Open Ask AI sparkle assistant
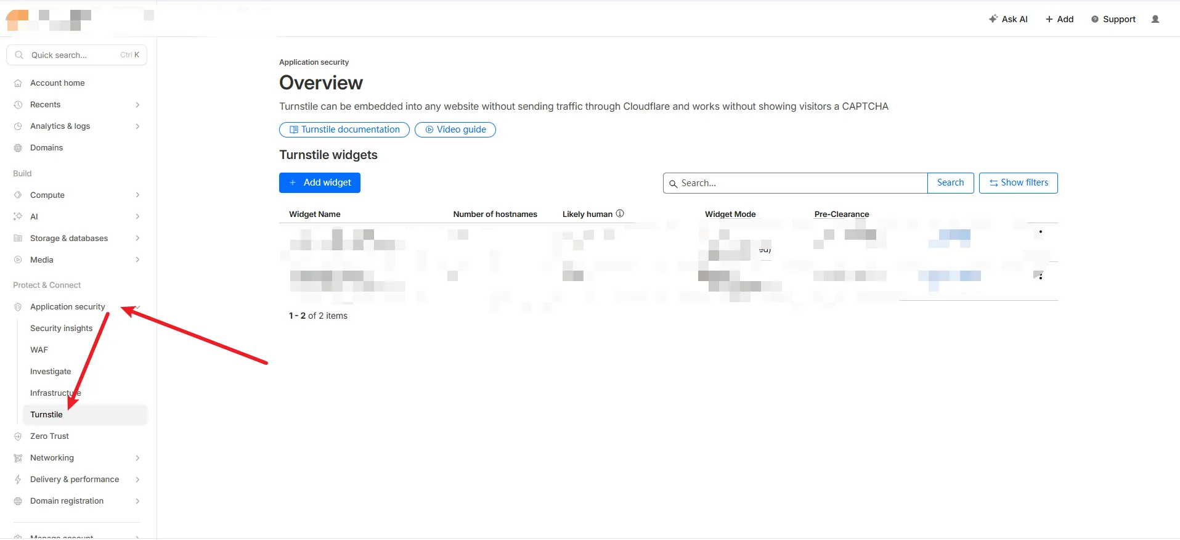Viewport: 1180px width, 540px height. pos(1008,19)
